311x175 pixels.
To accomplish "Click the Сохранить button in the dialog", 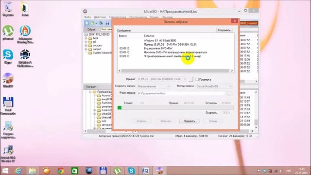I will coord(224,30).
